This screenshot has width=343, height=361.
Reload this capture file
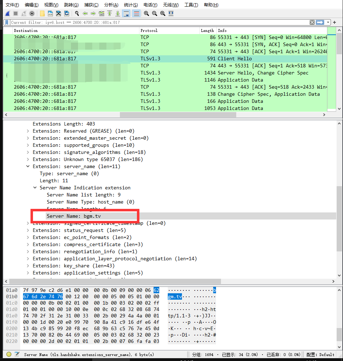coord(66,13)
